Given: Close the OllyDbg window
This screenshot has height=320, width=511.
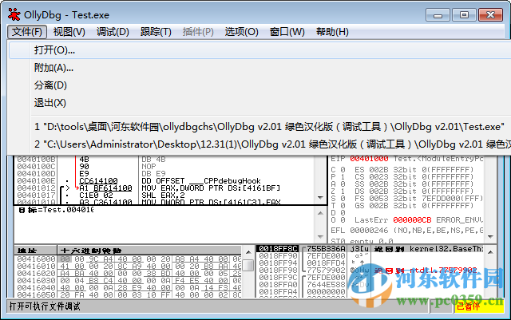Looking at the screenshot, I should tap(490, 15).
